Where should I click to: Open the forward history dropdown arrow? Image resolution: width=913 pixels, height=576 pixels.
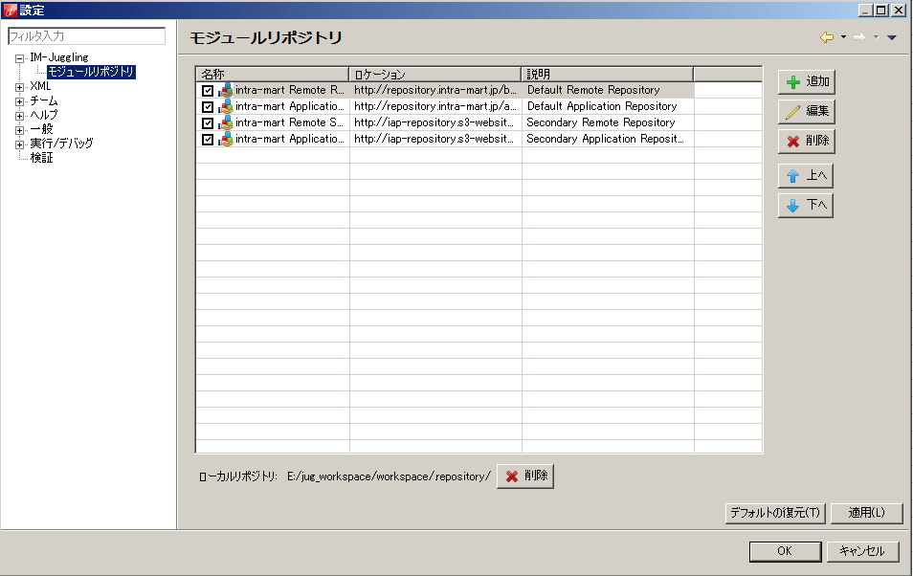click(876, 37)
